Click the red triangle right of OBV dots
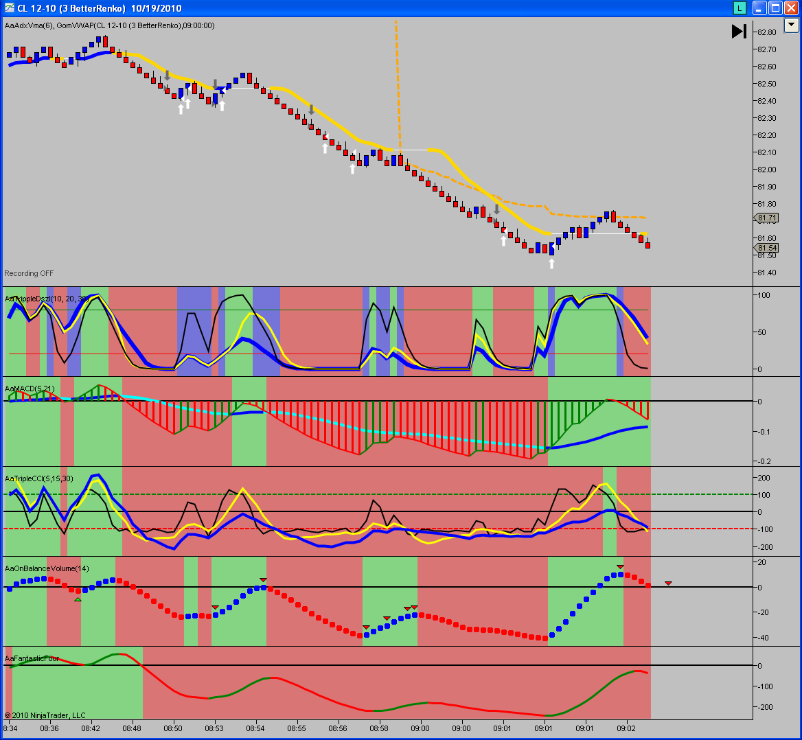This screenshot has height=740, width=802. 668,583
